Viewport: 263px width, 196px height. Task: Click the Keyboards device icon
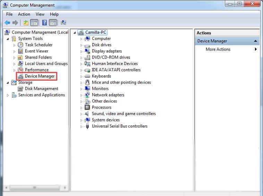pyautogui.click(x=87, y=76)
